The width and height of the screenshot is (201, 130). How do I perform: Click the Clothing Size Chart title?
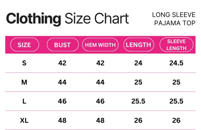coord(67,19)
